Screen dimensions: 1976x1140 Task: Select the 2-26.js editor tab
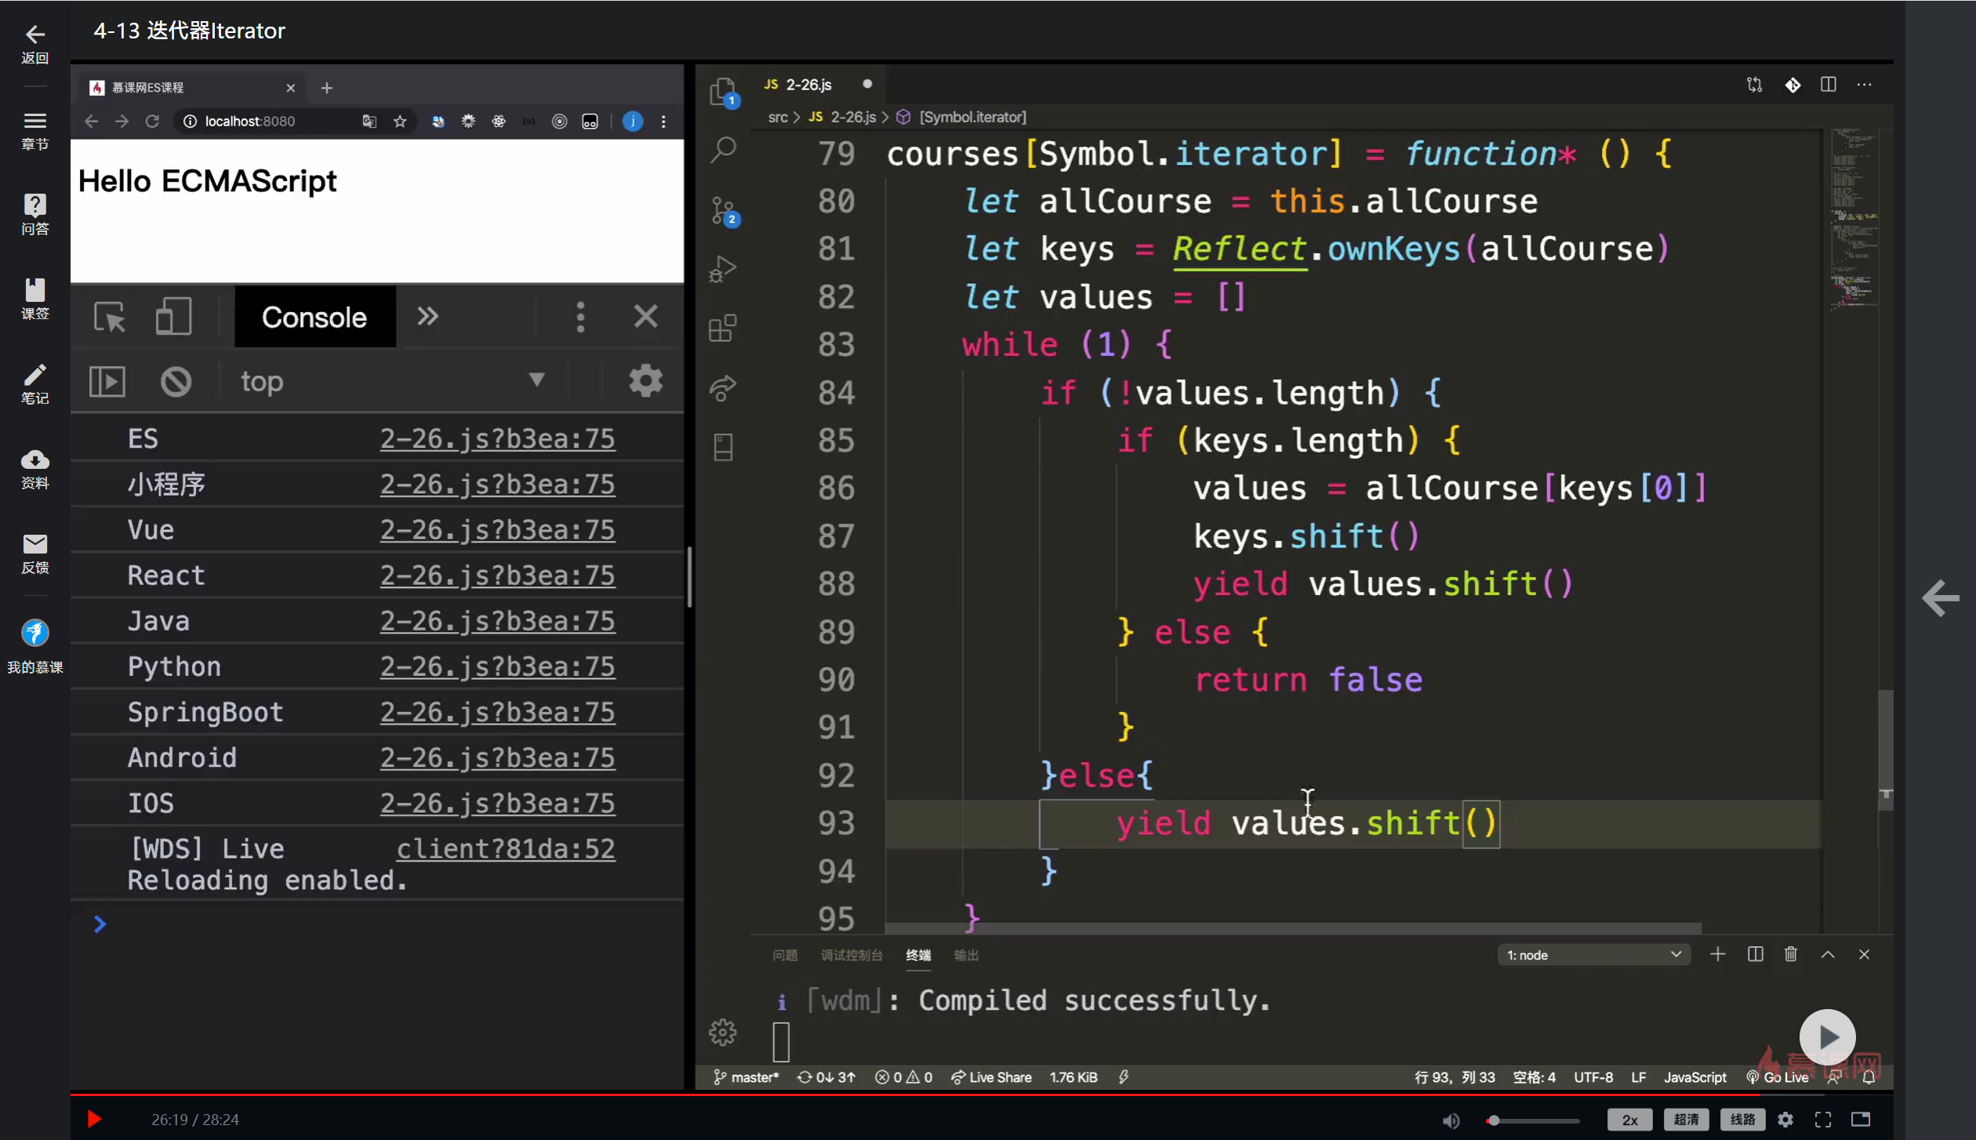pyautogui.click(x=808, y=85)
